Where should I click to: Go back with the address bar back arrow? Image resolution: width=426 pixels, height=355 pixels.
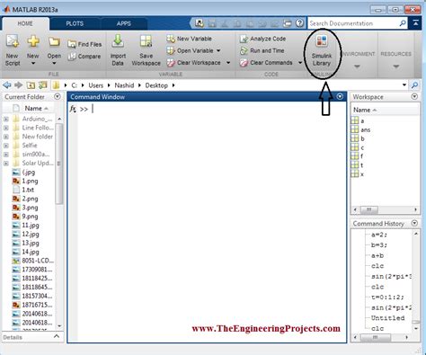7,85
